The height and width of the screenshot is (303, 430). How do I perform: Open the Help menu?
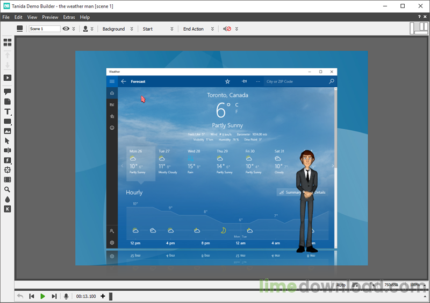pyautogui.click(x=85, y=17)
